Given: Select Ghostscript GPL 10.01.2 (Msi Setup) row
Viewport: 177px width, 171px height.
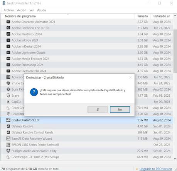Looking at the screenshot, I should click(87, 157).
